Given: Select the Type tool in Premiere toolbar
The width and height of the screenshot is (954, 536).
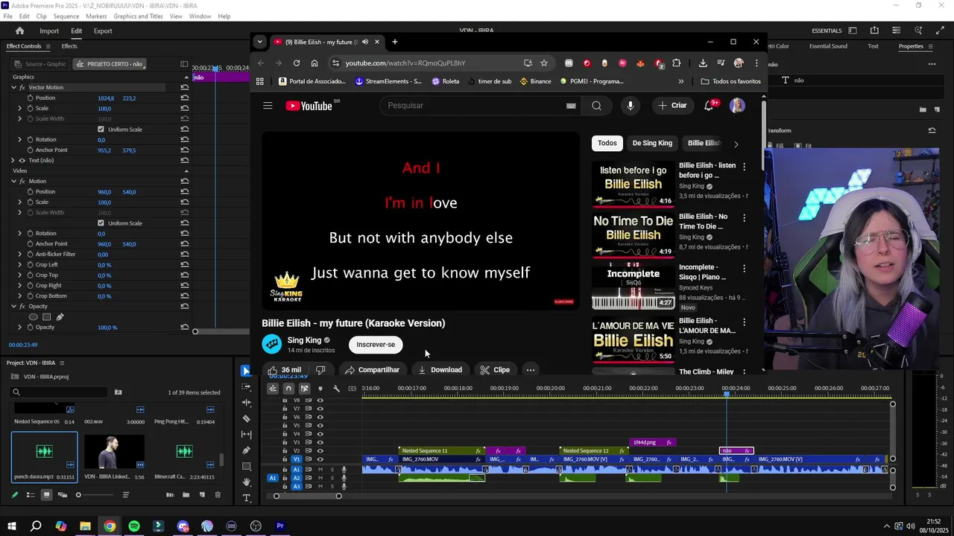Looking at the screenshot, I should coord(247,498).
